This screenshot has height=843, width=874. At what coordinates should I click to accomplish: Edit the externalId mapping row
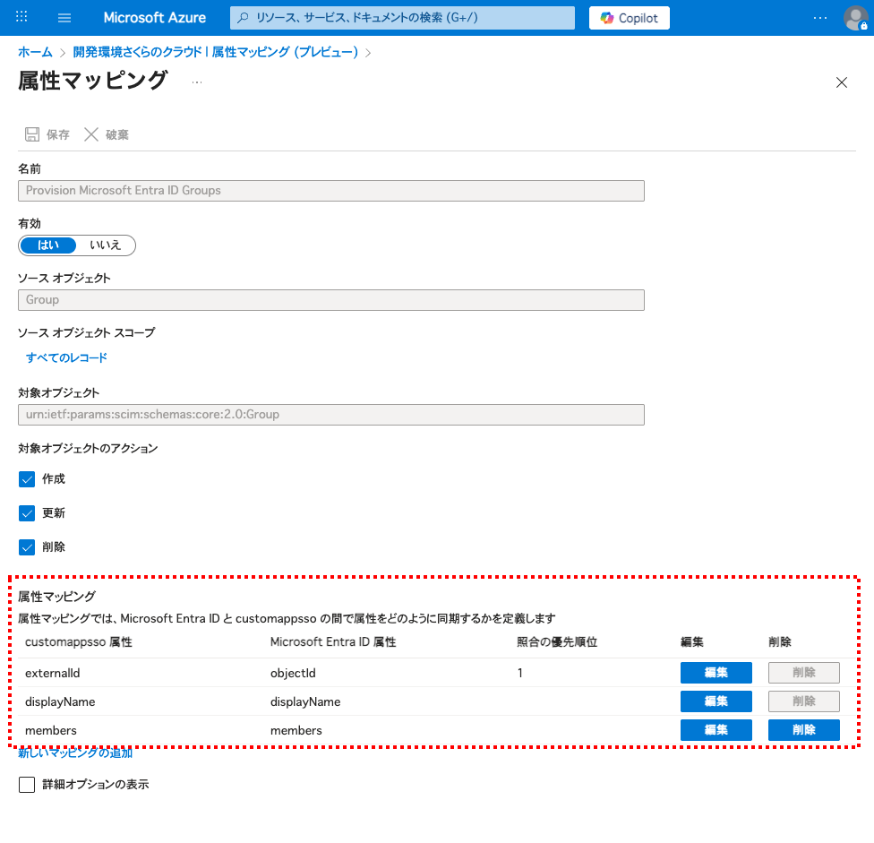(715, 673)
